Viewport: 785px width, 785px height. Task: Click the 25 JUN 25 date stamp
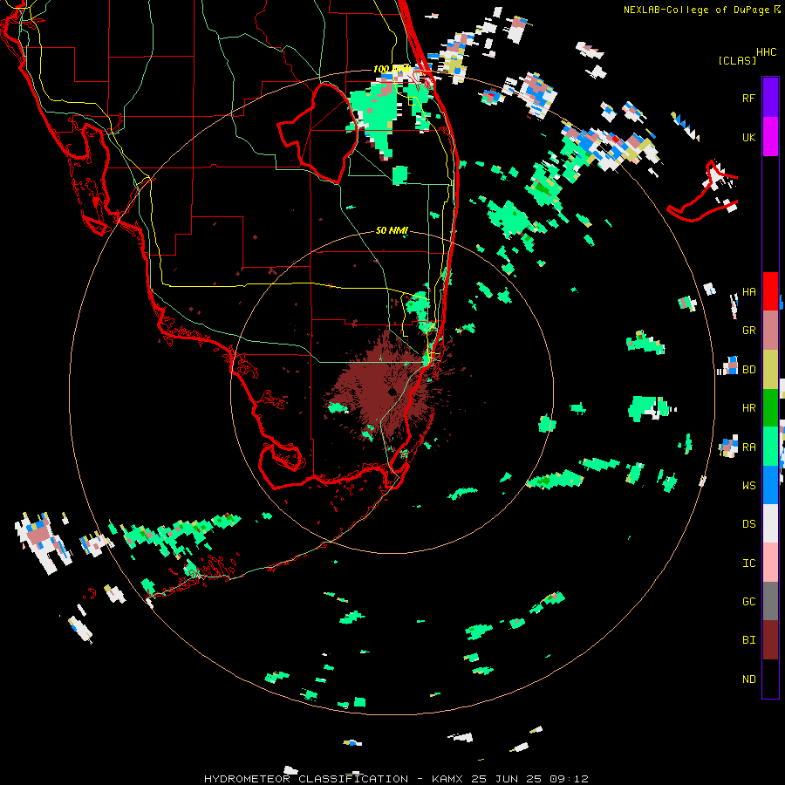pyautogui.click(x=509, y=779)
